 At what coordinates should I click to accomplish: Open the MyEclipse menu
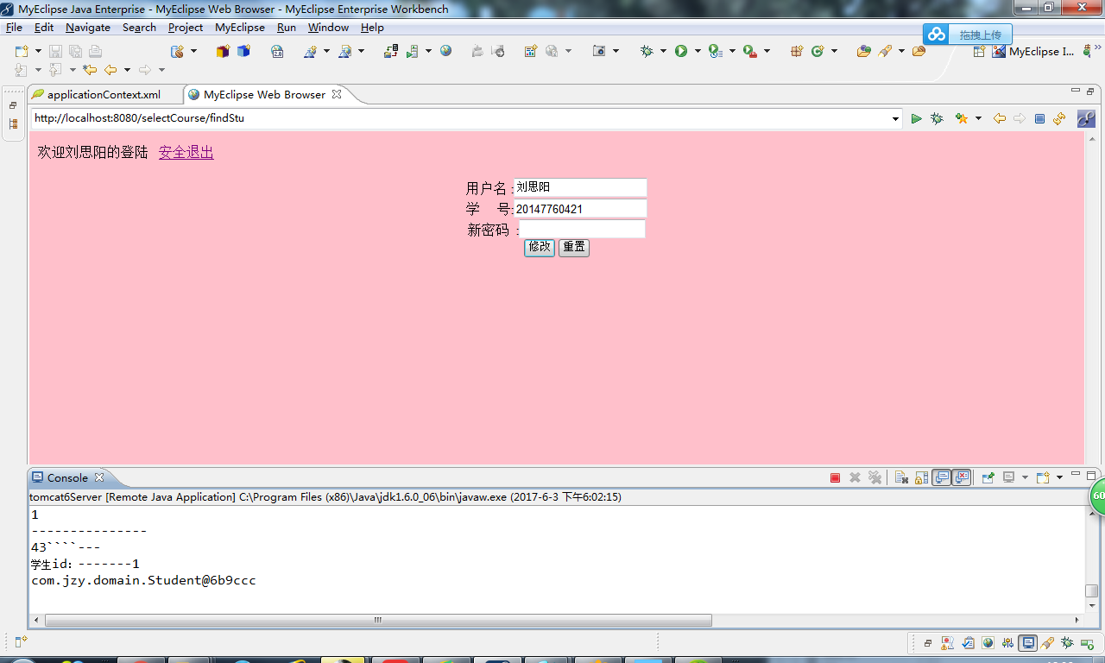[x=239, y=27]
